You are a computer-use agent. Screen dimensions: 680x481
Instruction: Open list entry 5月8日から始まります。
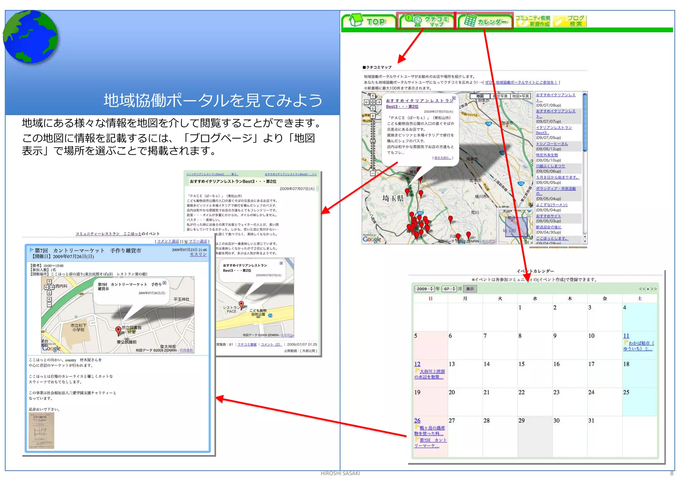point(557,177)
